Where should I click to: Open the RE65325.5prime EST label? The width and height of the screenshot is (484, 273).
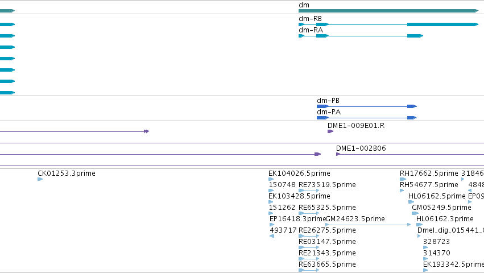tap(327, 208)
